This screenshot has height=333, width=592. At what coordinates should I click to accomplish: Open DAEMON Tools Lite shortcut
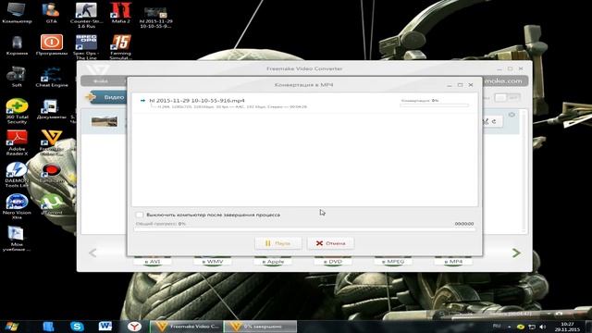click(x=17, y=175)
